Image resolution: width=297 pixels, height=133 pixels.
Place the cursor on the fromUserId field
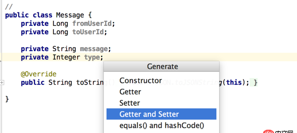tap(92, 24)
